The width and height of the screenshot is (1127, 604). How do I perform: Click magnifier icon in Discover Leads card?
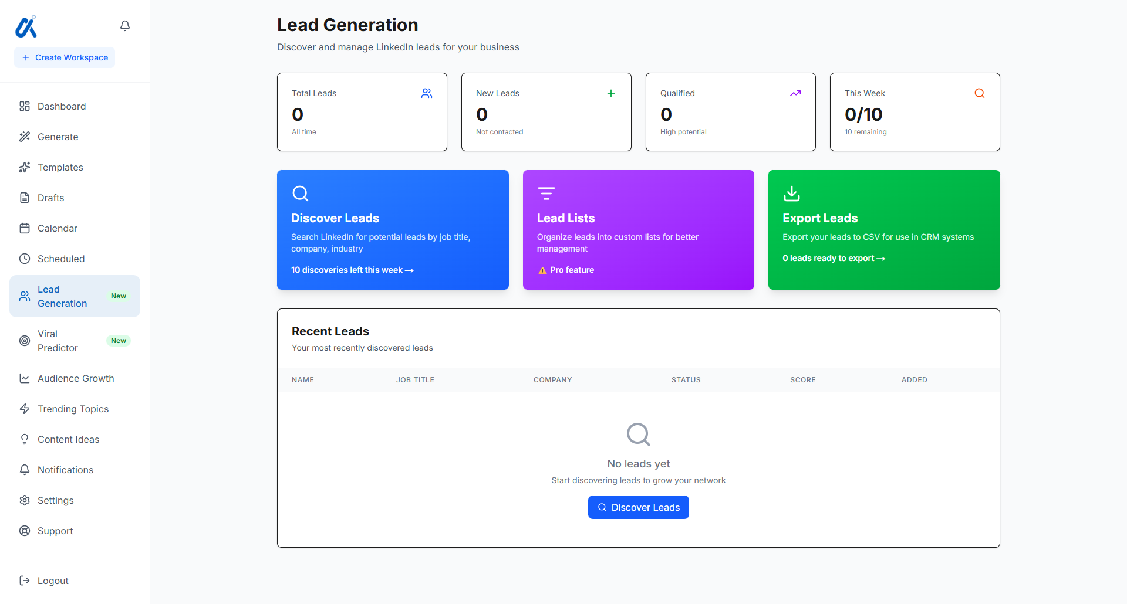click(x=301, y=194)
